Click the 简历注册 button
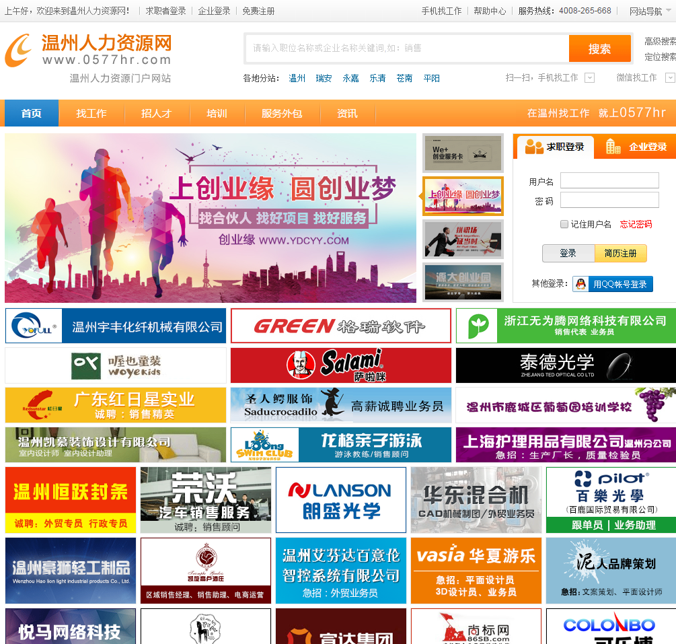Screen dimensions: 676x644 click(620, 253)
